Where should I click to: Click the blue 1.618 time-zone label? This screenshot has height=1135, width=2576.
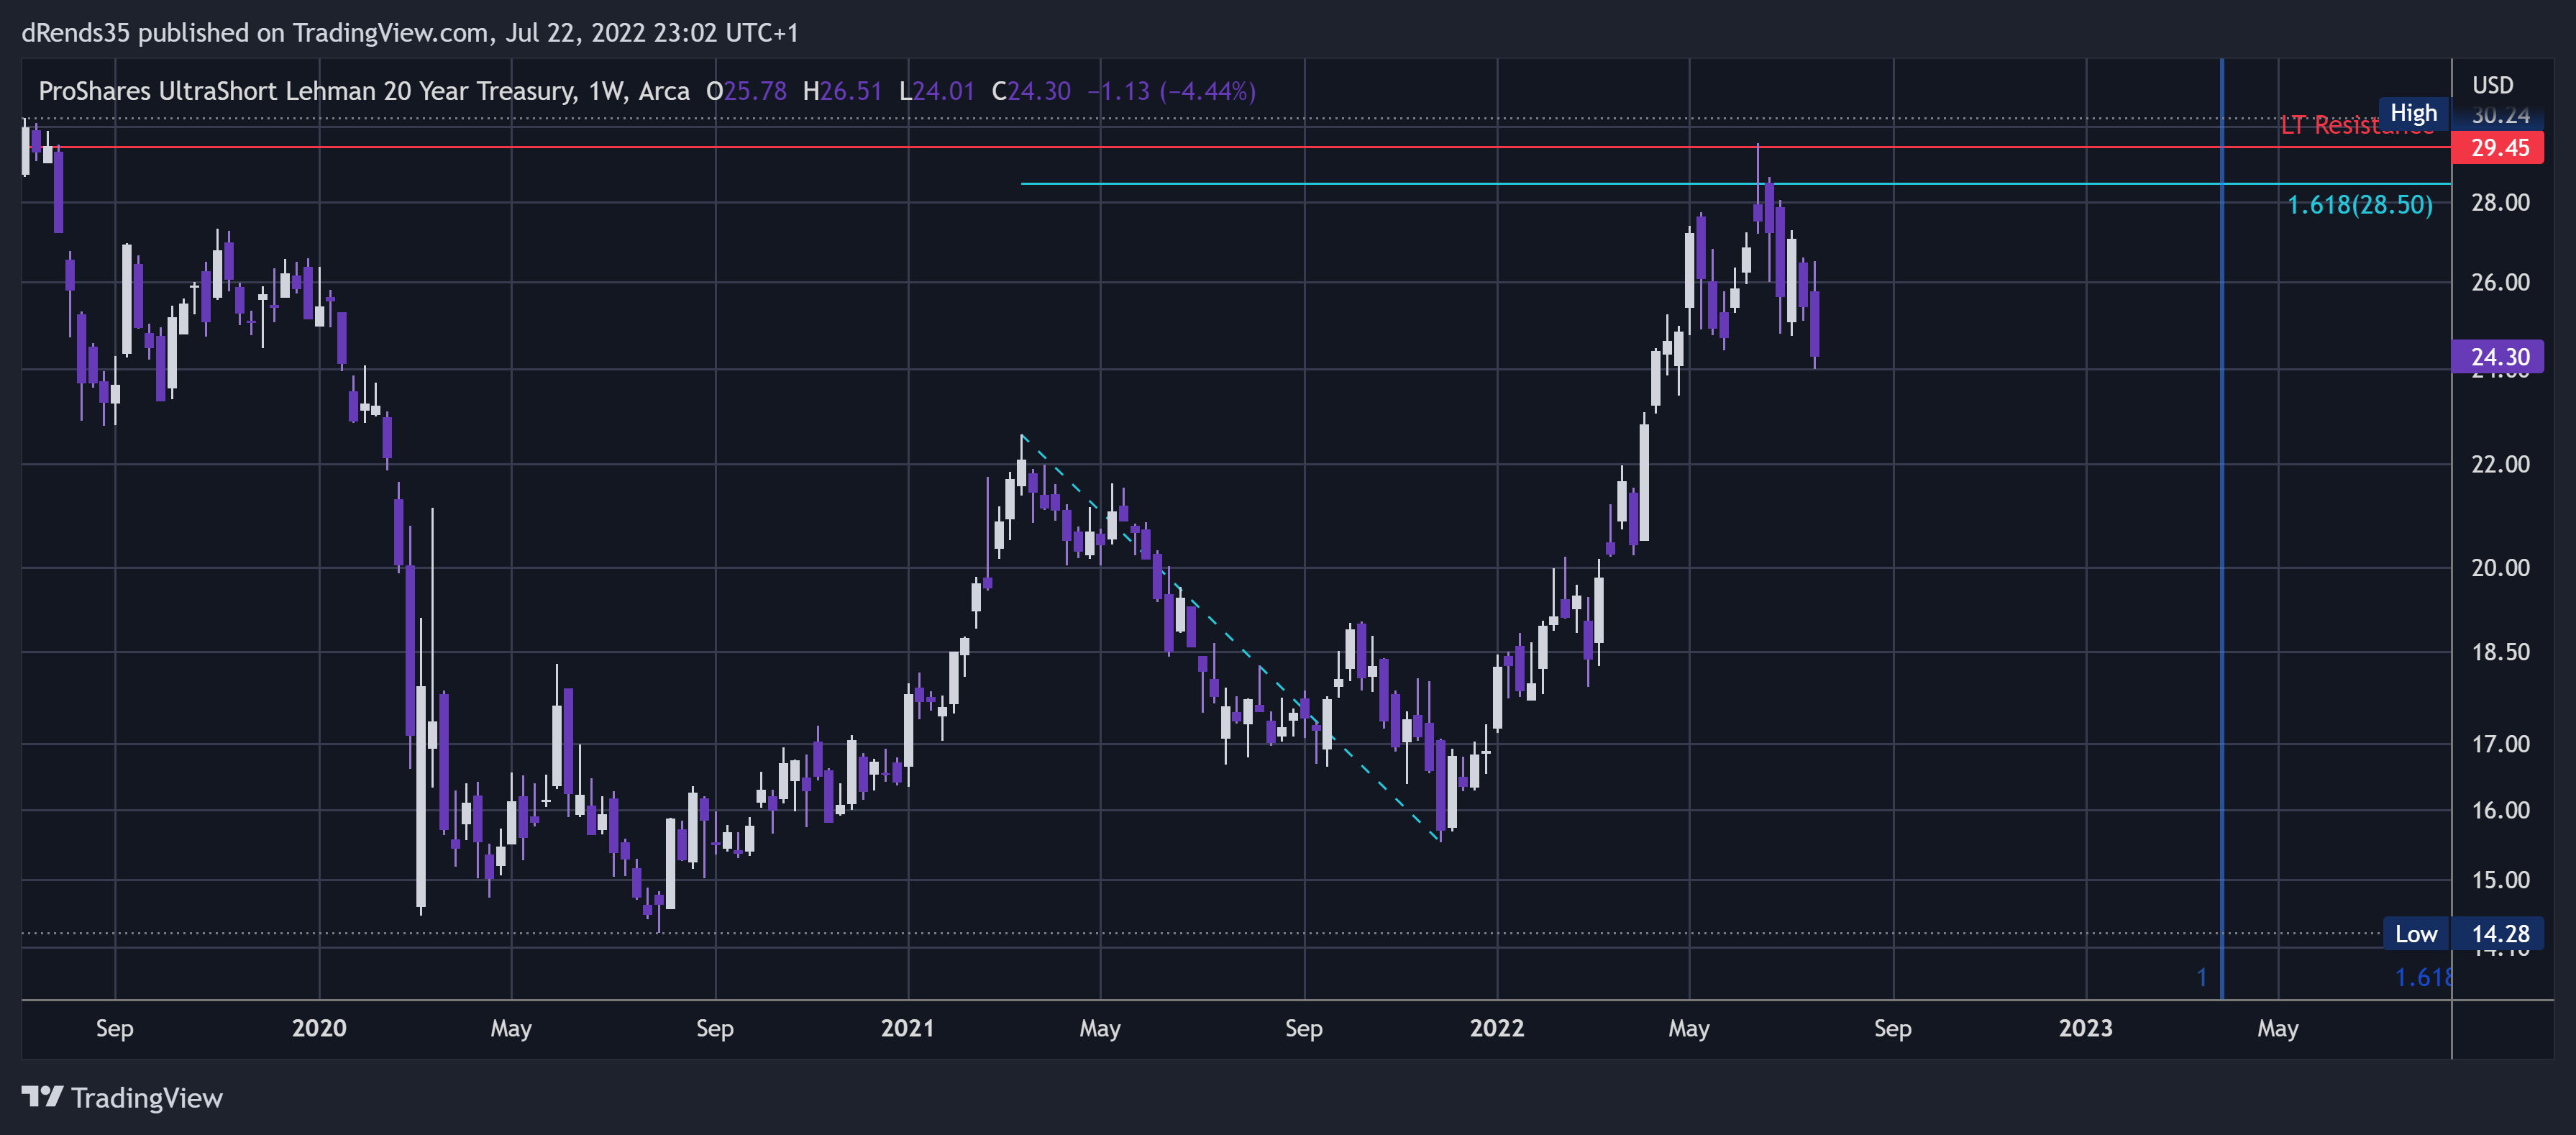click(x=2423, y=977)
